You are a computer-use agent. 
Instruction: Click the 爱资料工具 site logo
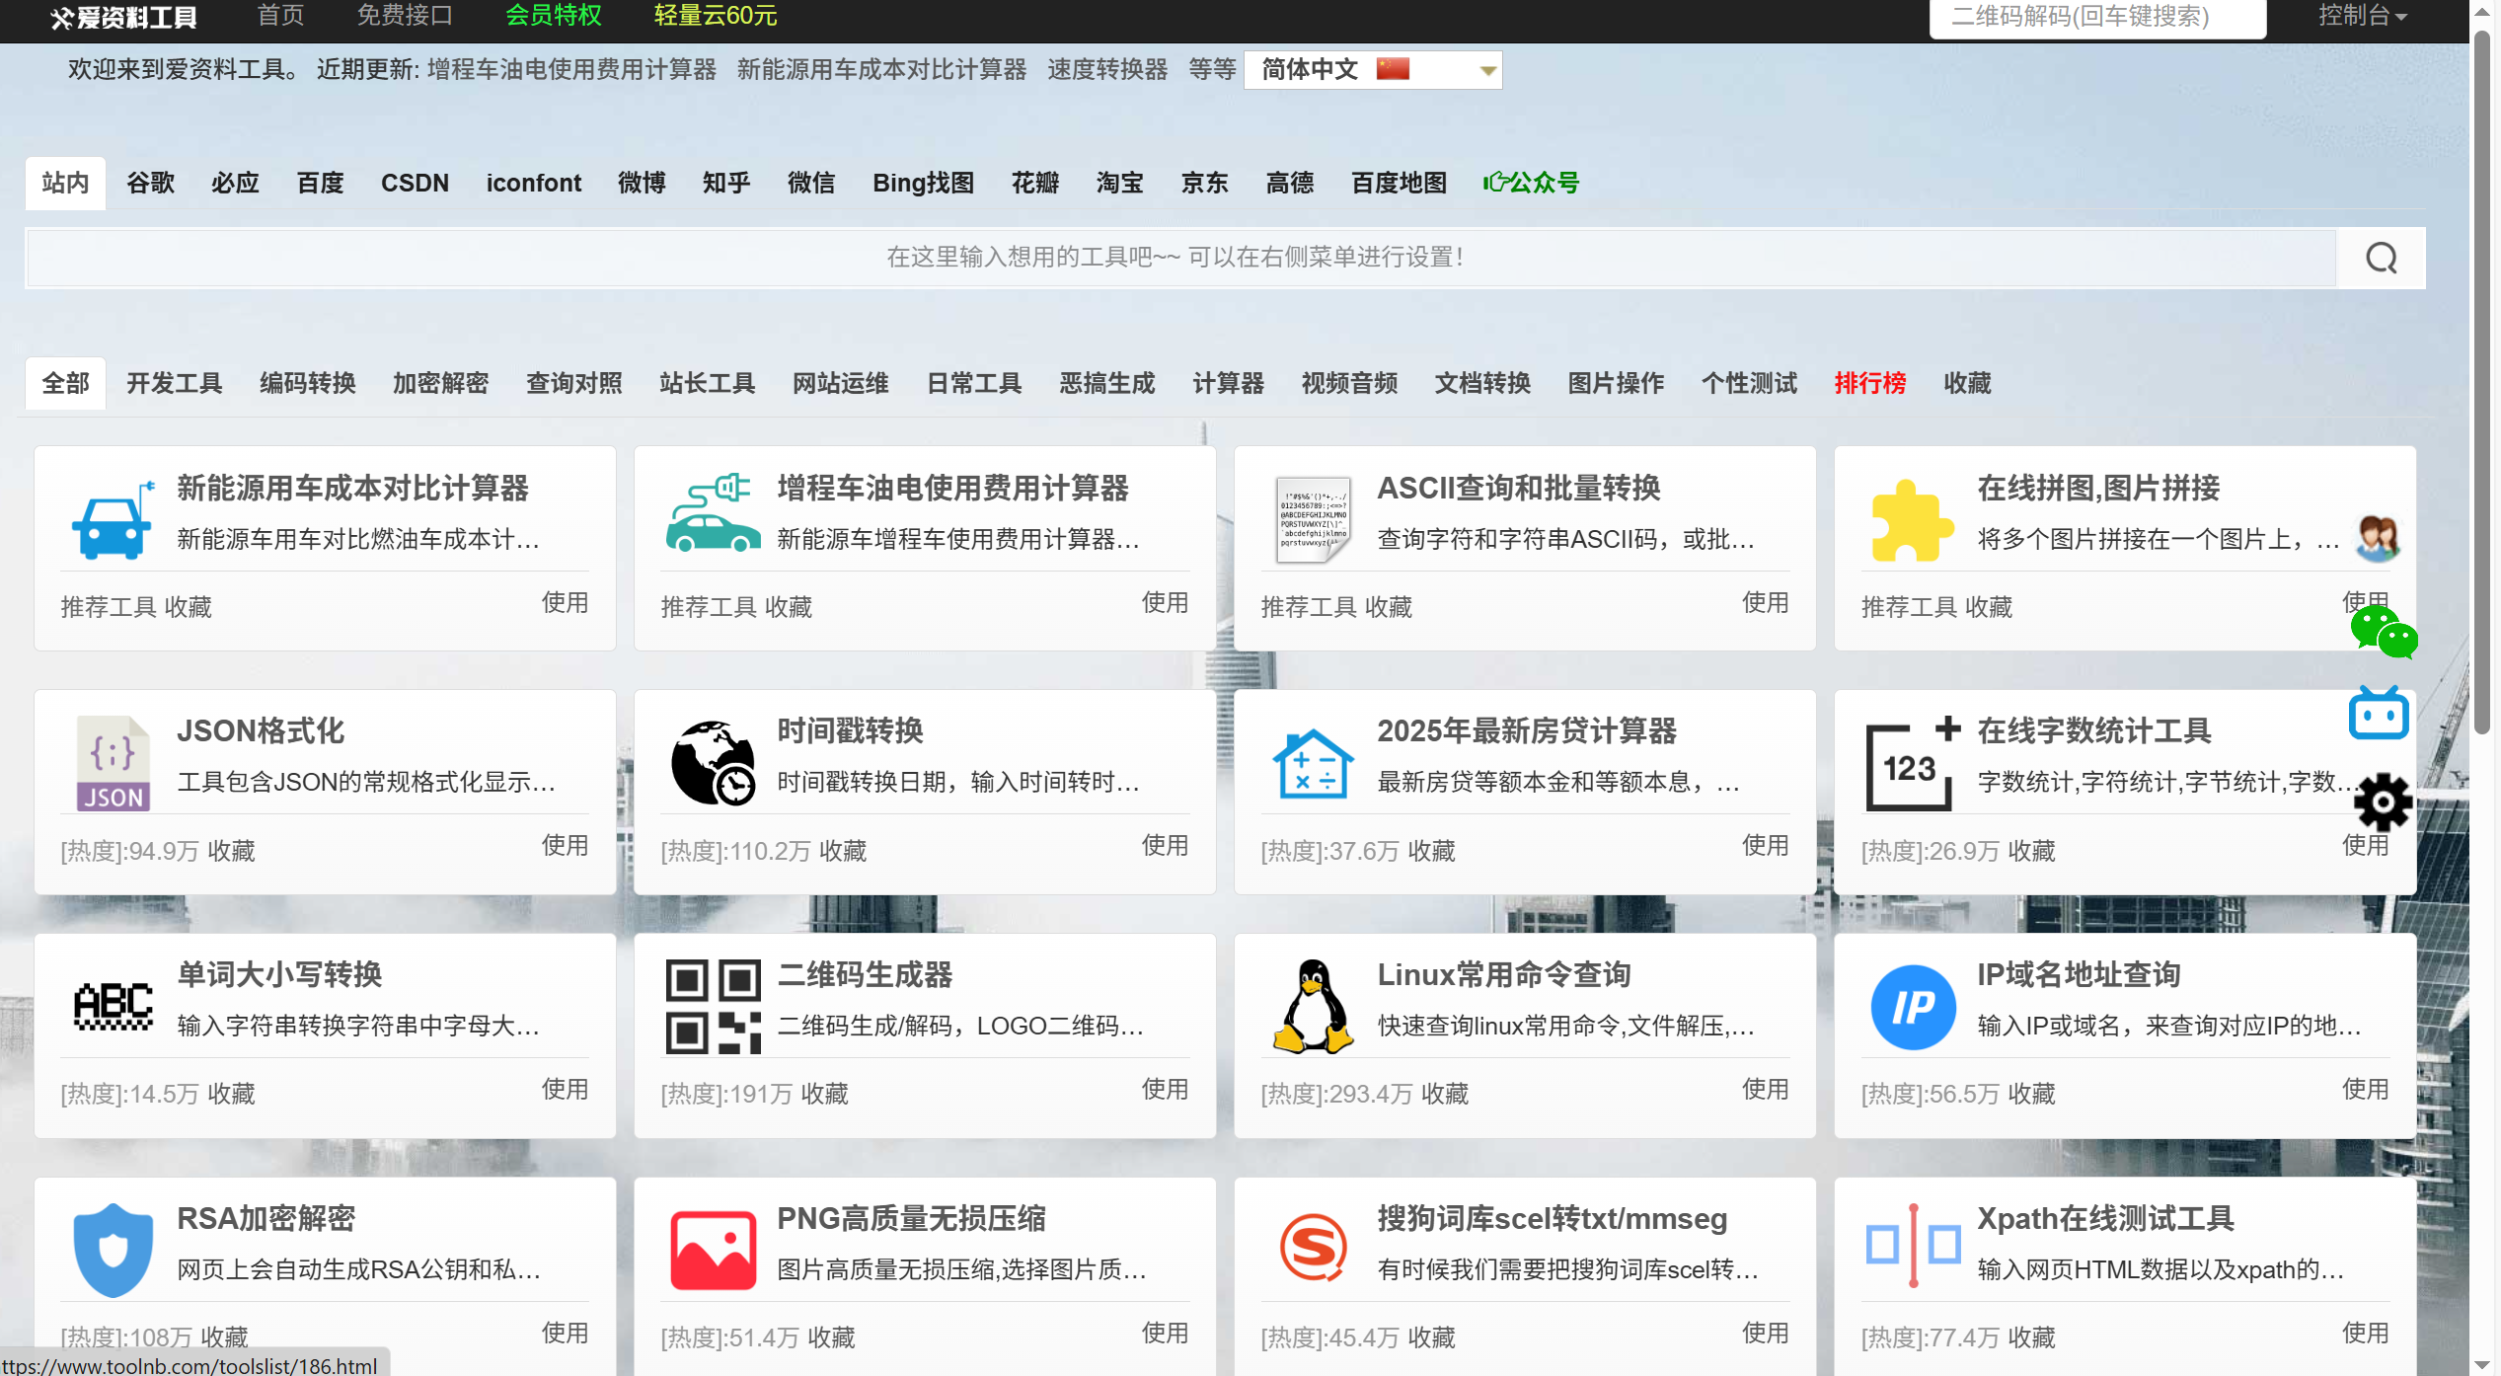(x=123, y=17)
